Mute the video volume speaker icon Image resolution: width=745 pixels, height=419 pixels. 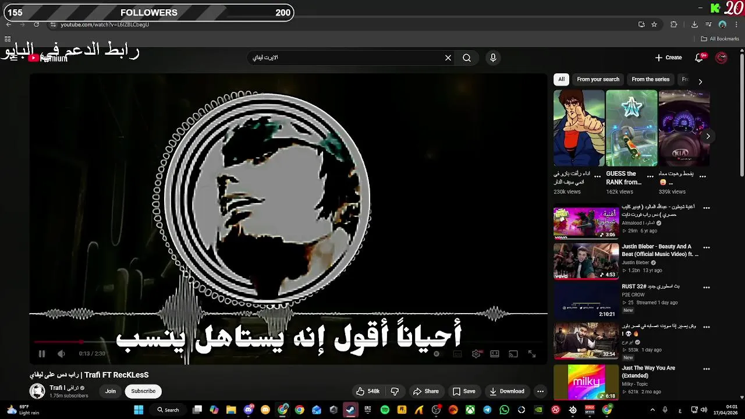click(61, 354)
